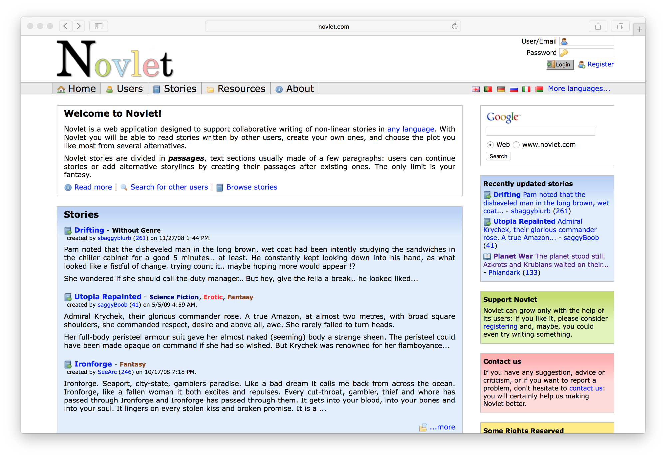666x458 pixels.
Task: Select the Web search radio button
Action: (490, 145)
